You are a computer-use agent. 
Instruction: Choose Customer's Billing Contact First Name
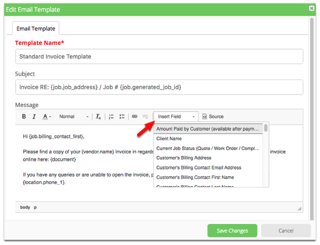(208, 177)
